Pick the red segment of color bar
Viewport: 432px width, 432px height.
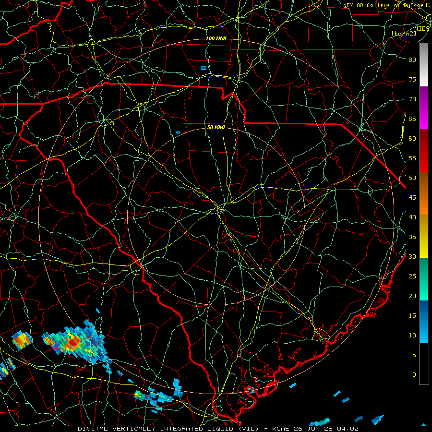tap(424, 151)
